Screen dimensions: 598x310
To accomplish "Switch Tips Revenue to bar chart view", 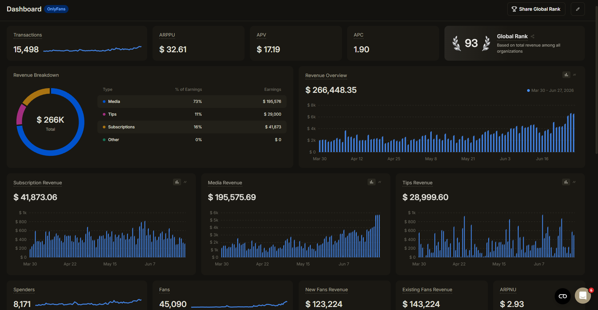I will click(x=566, y=182).
